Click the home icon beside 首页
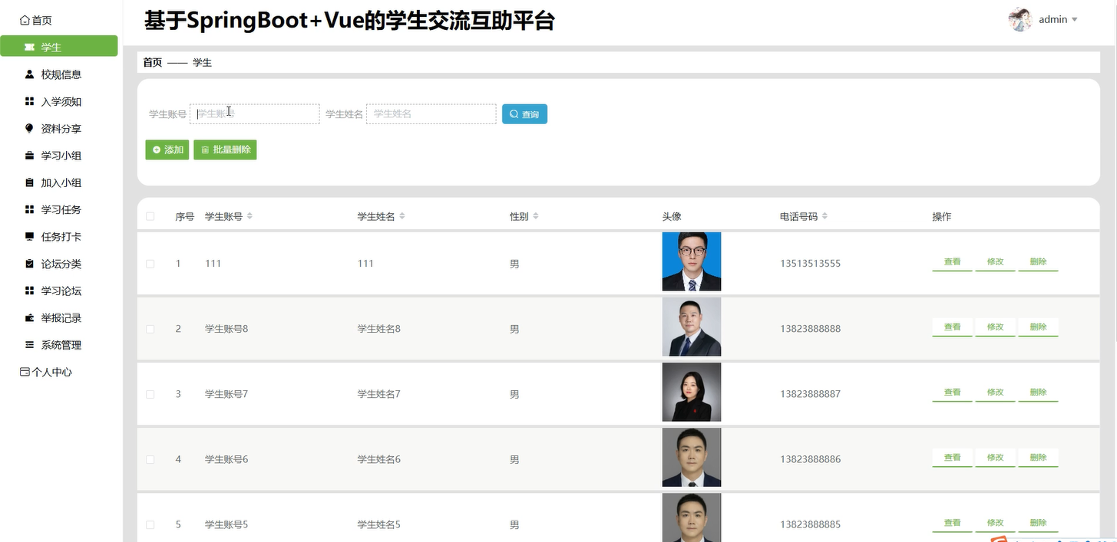This screenshot has height=542, width=1117. [x=25, y=21]
